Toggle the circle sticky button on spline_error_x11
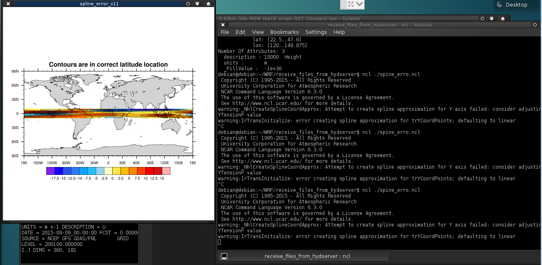Viewport: 542px width, 265px height. pyautogui.click(x=188, y=3)
